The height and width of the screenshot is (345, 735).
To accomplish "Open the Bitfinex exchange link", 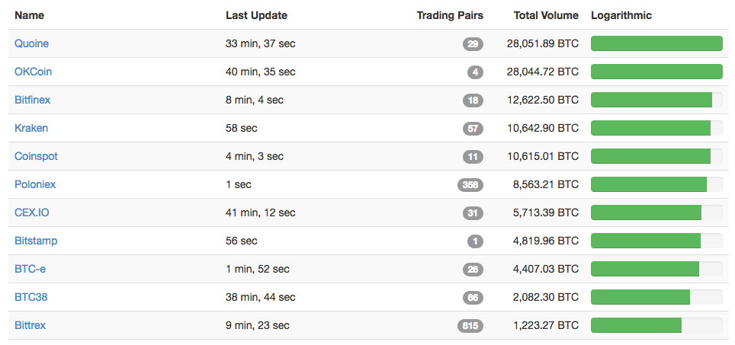I will pos(32,100).
